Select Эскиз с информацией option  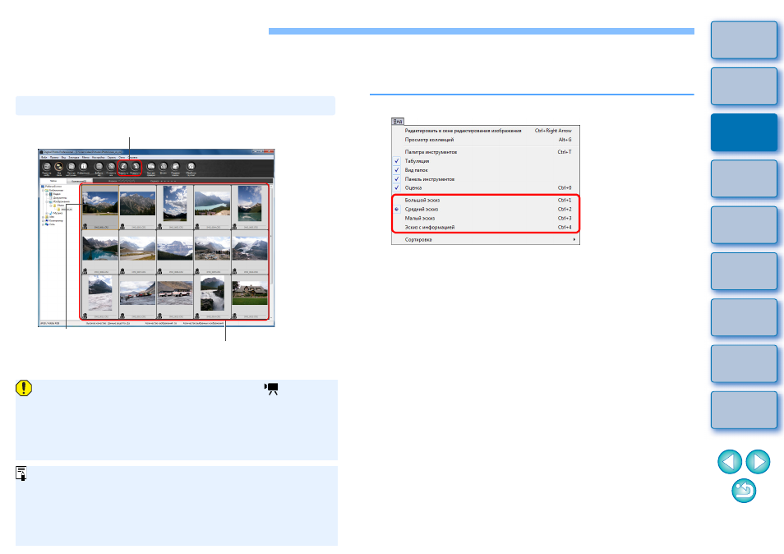(485, 227)
